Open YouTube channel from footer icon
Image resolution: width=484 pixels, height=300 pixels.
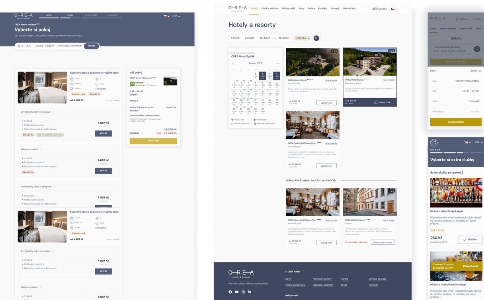click(237, 292)
